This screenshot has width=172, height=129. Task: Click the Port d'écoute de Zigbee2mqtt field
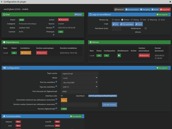click(80, 91)
